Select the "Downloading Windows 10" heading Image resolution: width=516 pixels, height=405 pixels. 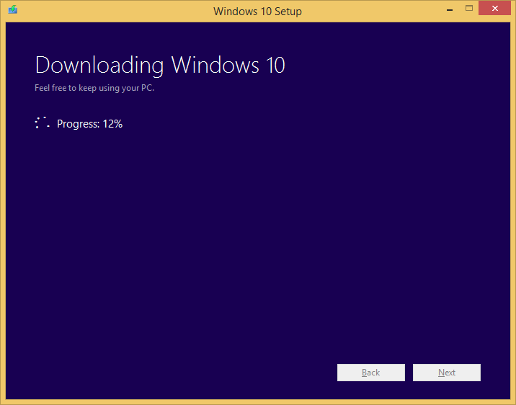pyautogui.click(x=160, y=66)
